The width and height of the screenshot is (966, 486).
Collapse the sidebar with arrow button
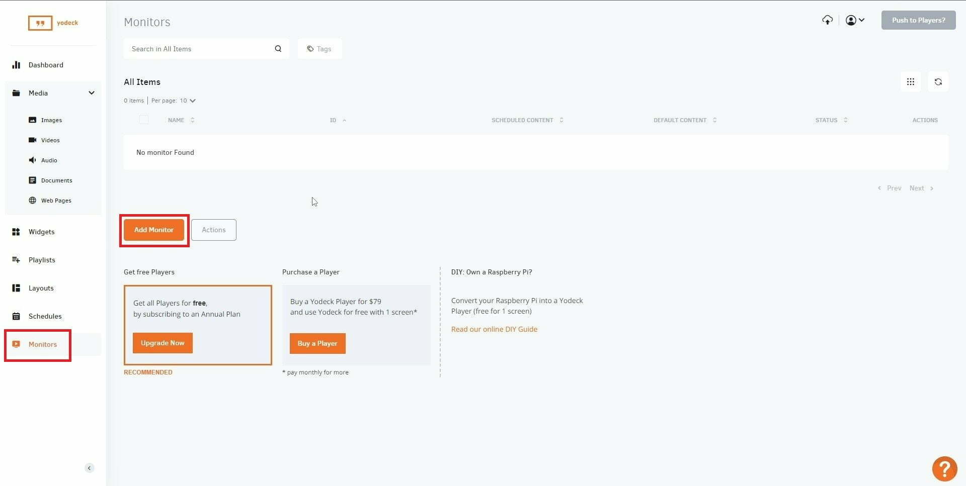point(89,468)
